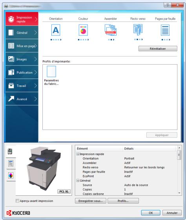
Task: Click the Recto verso duplex icon
Action: (x=138, y=30)
